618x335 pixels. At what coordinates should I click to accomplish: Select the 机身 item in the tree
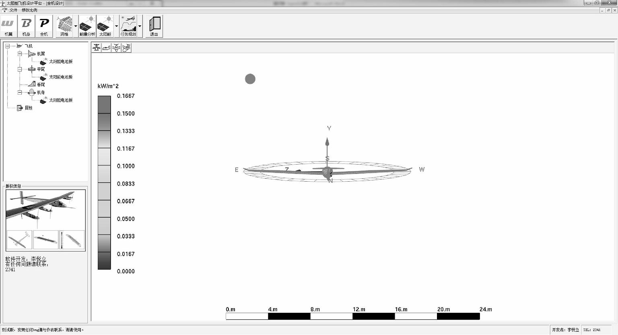(x=41, y=92)
